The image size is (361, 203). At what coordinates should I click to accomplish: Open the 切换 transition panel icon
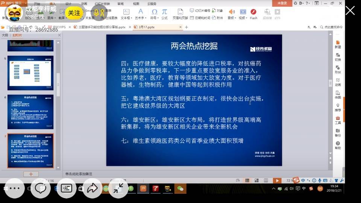point(338,57)
